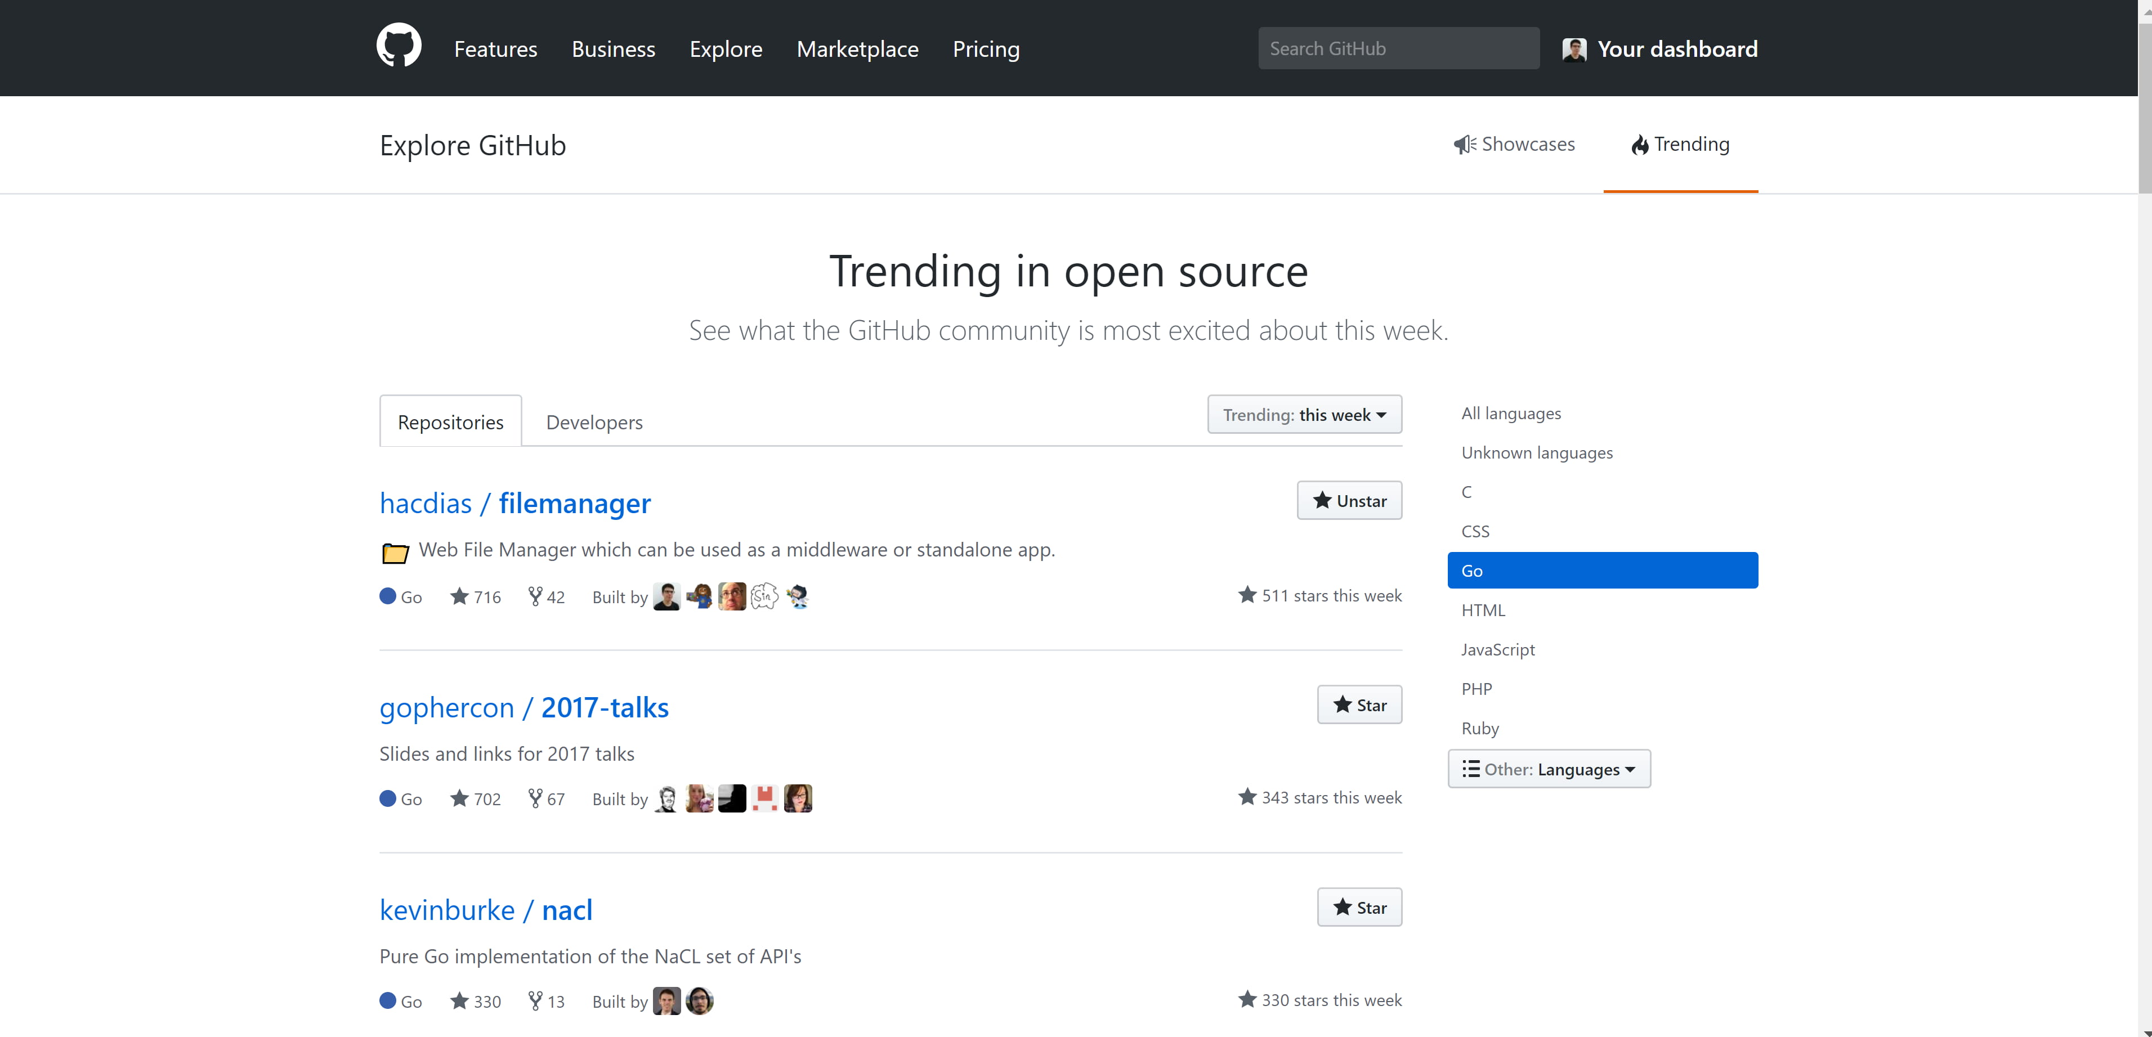This screenshot has width=2152, height=1037.
Task: Open second contributor avatar for nacl
Action: click(x=699, y=1000)
